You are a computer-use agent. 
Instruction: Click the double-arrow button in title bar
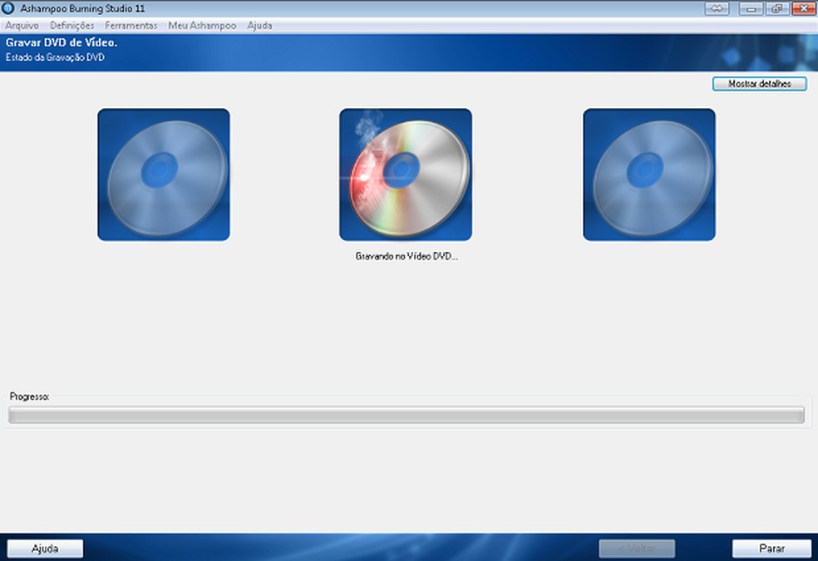tap(717, 8)
